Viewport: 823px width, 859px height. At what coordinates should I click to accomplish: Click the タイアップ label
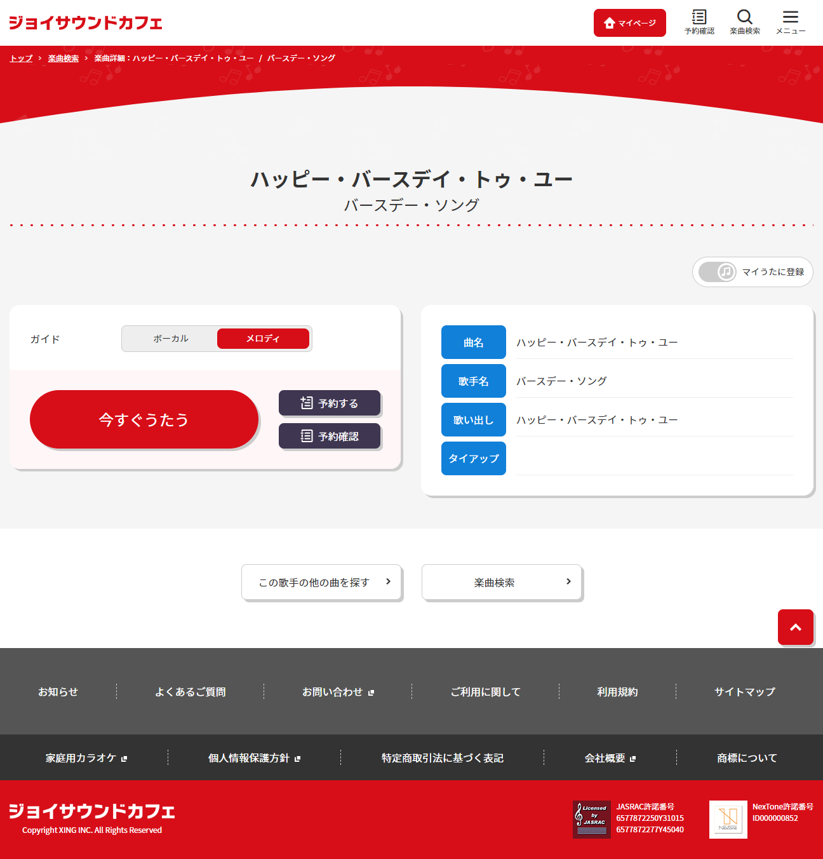point(474,459)
